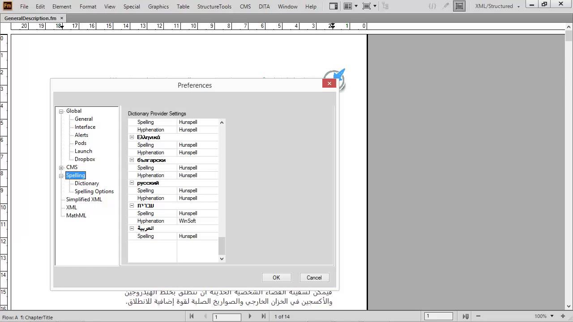
Task: Click OK in Preferences dialog
Action: click(276, 278)
